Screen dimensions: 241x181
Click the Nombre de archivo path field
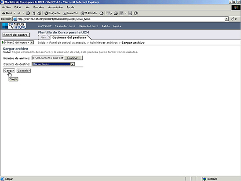coord(47,58)
